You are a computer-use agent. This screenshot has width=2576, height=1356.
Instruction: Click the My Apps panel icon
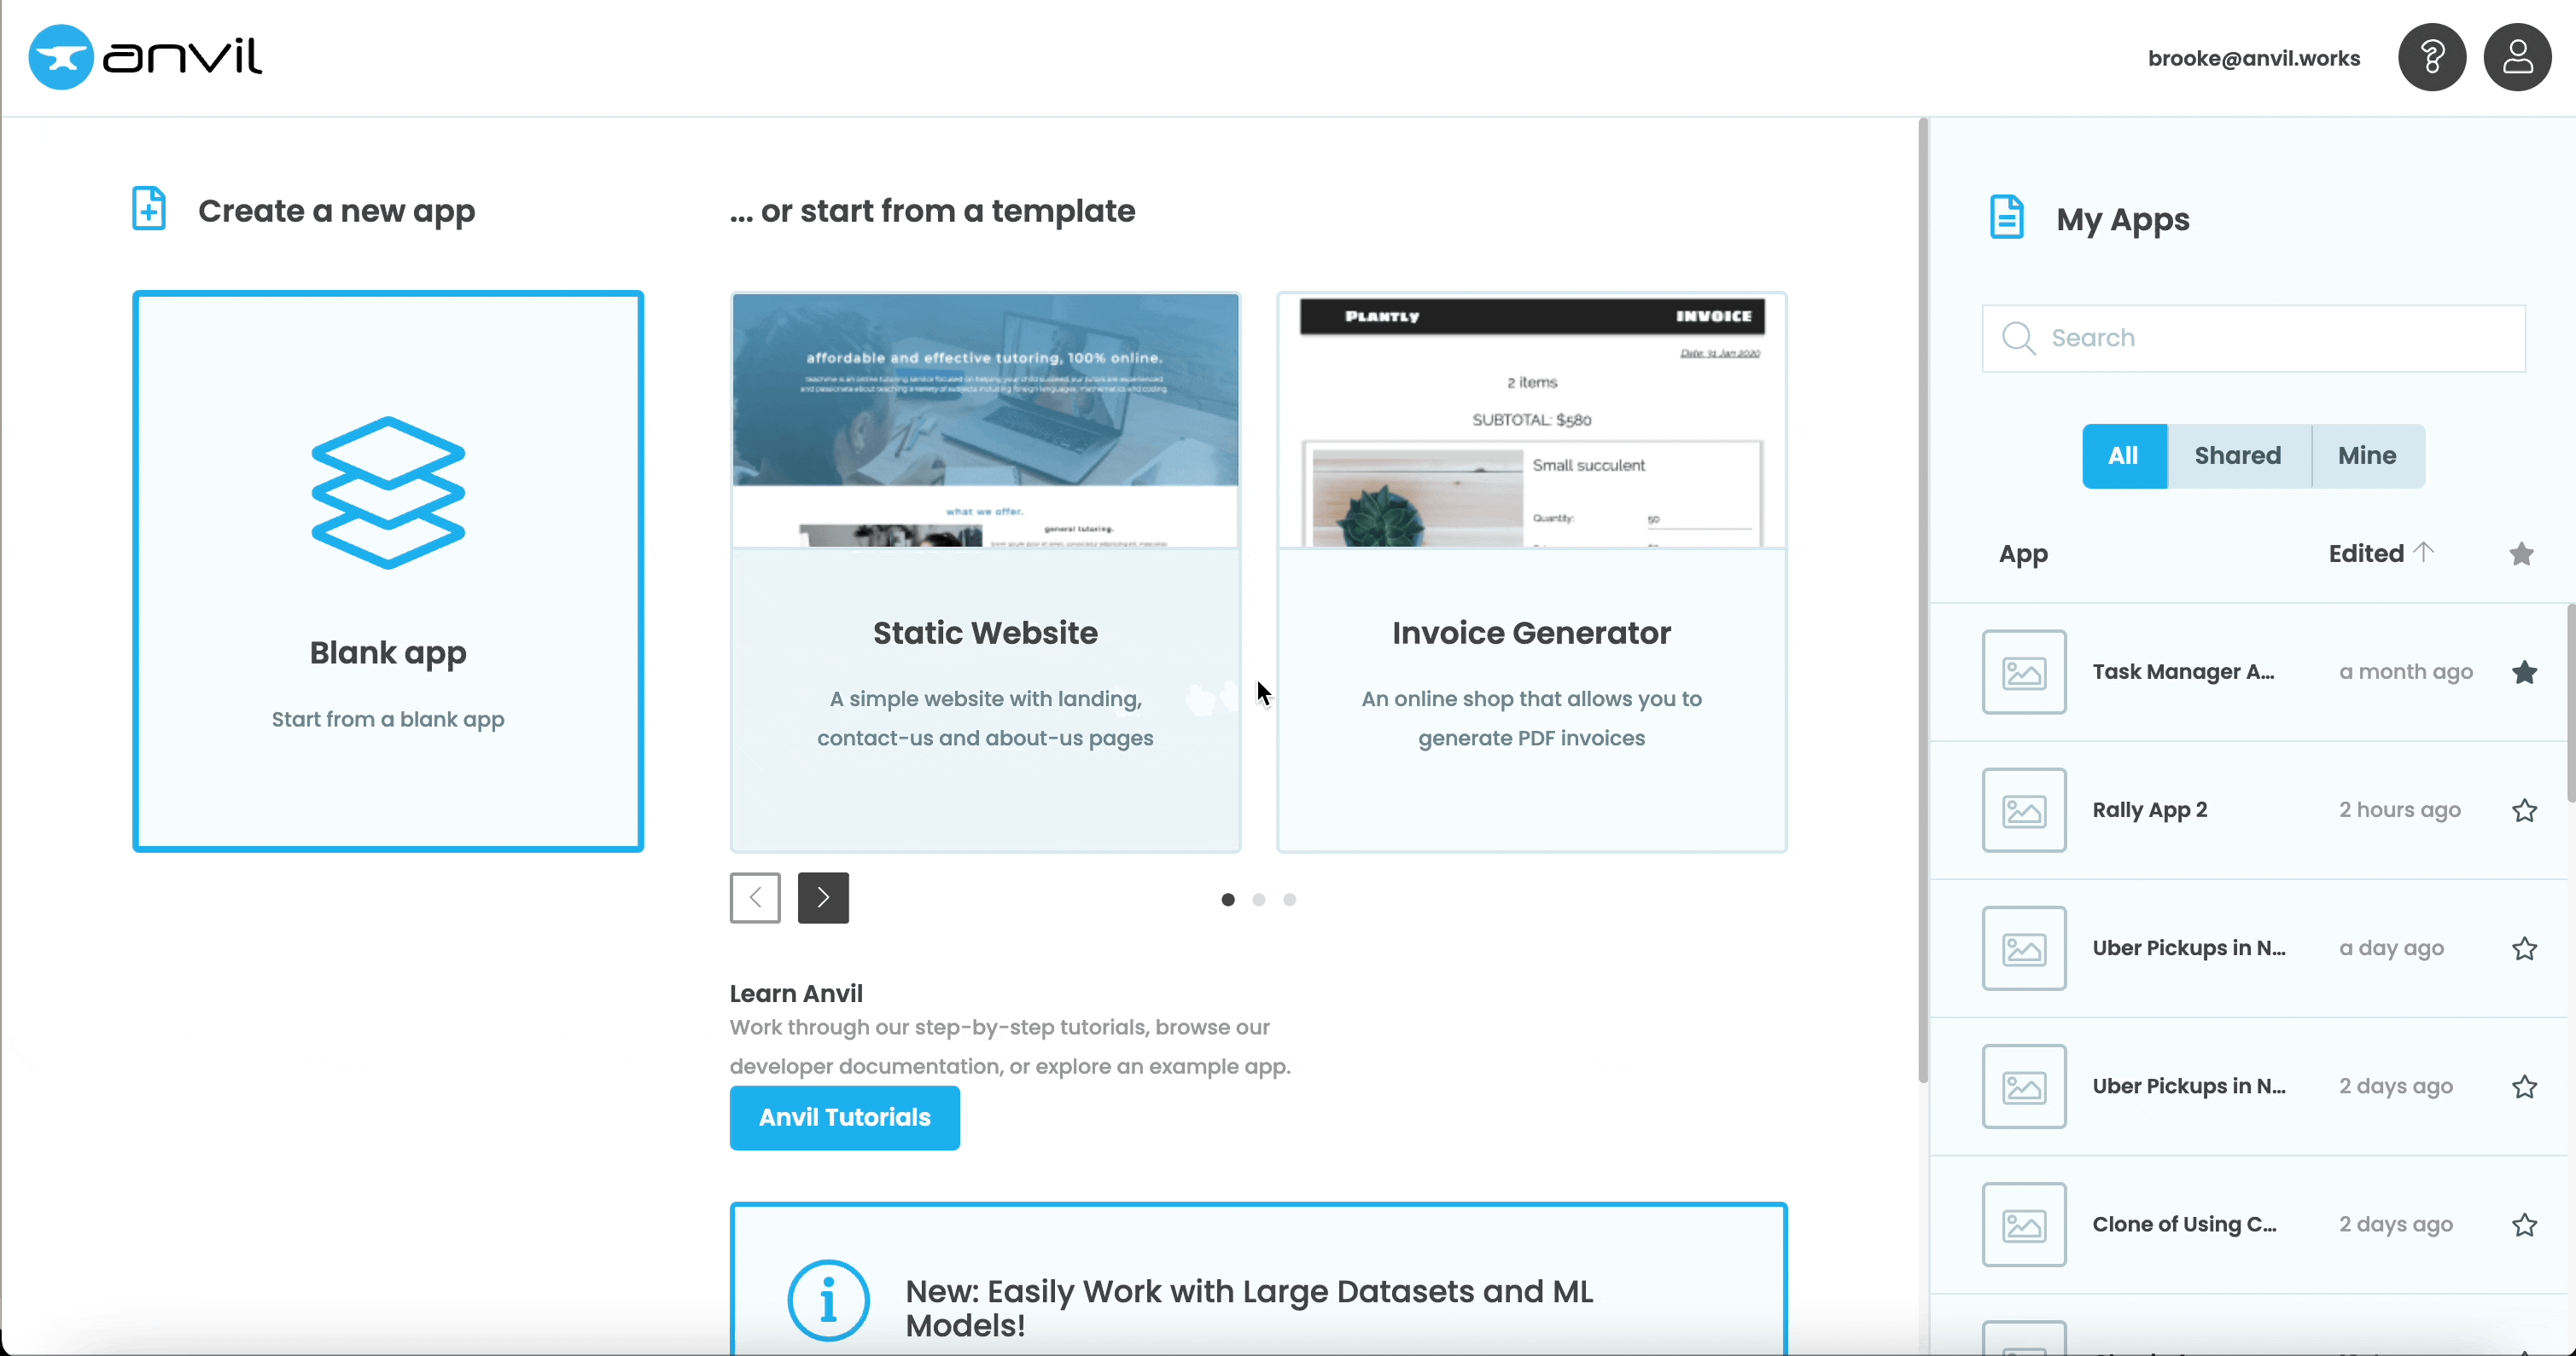(2007, 217)
